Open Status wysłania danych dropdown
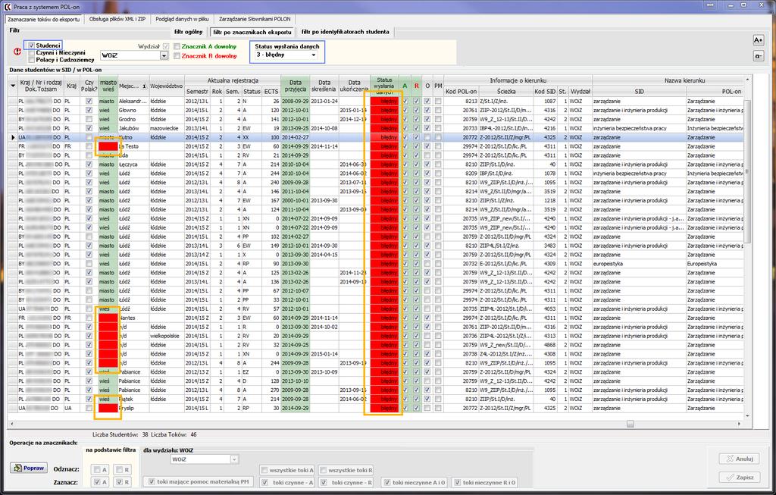 click(x=313, y=55)
